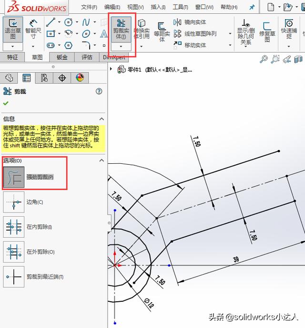Select the 39 dimension in the sketch
Screen dimensions: 305x328
pyautogui.click(x=236, y=259)
